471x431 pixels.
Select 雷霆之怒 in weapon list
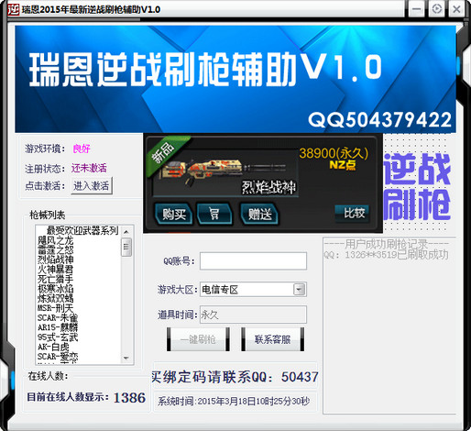pyautogui.click(x=56, y=249)
